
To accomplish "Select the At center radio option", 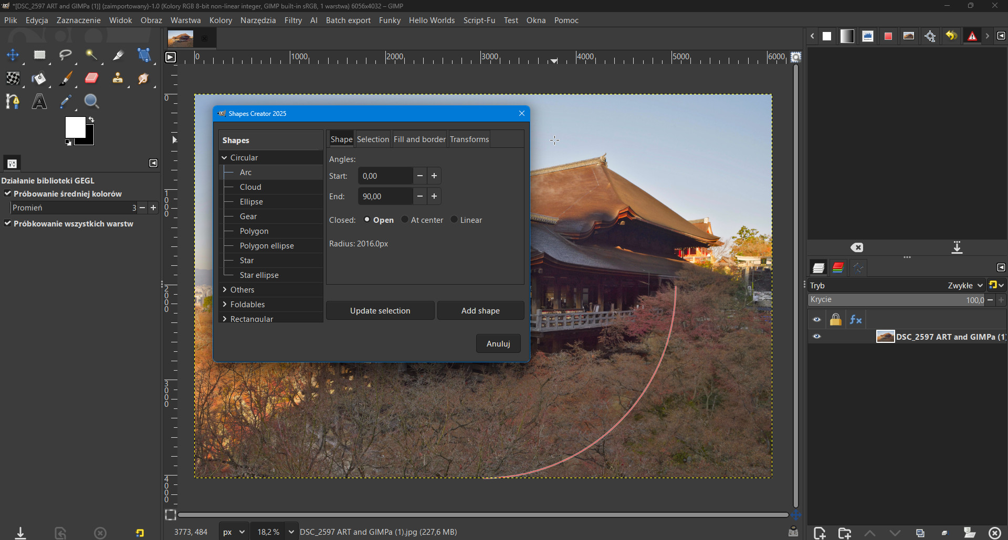I will pos(405,220).
